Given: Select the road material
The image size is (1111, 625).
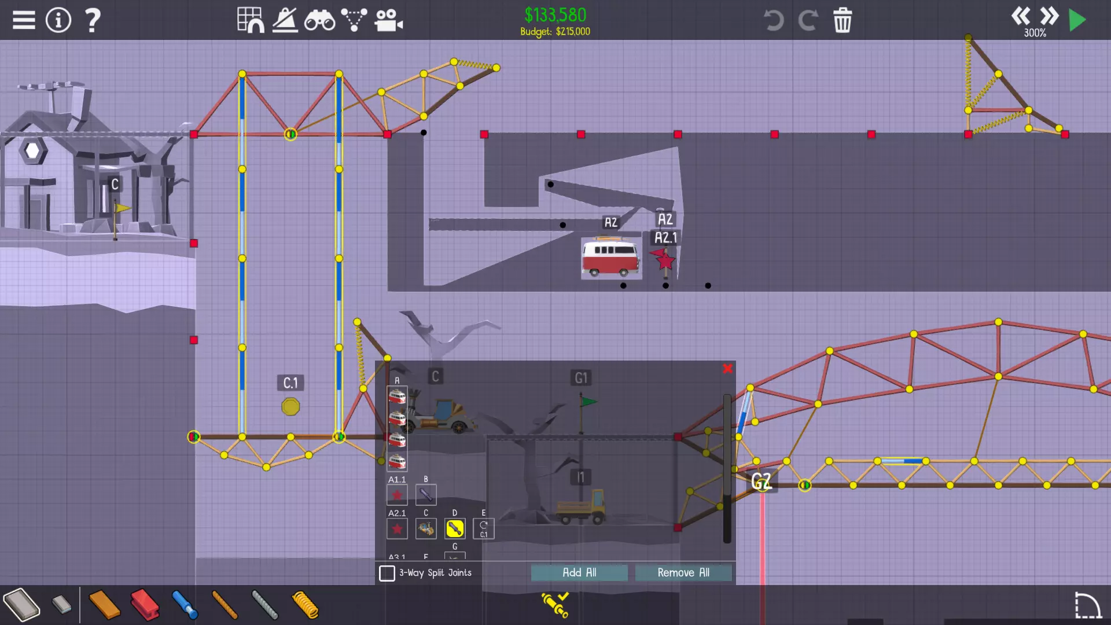Looking at the screenshot, I should pyautogui.click(x=21, y=605).
